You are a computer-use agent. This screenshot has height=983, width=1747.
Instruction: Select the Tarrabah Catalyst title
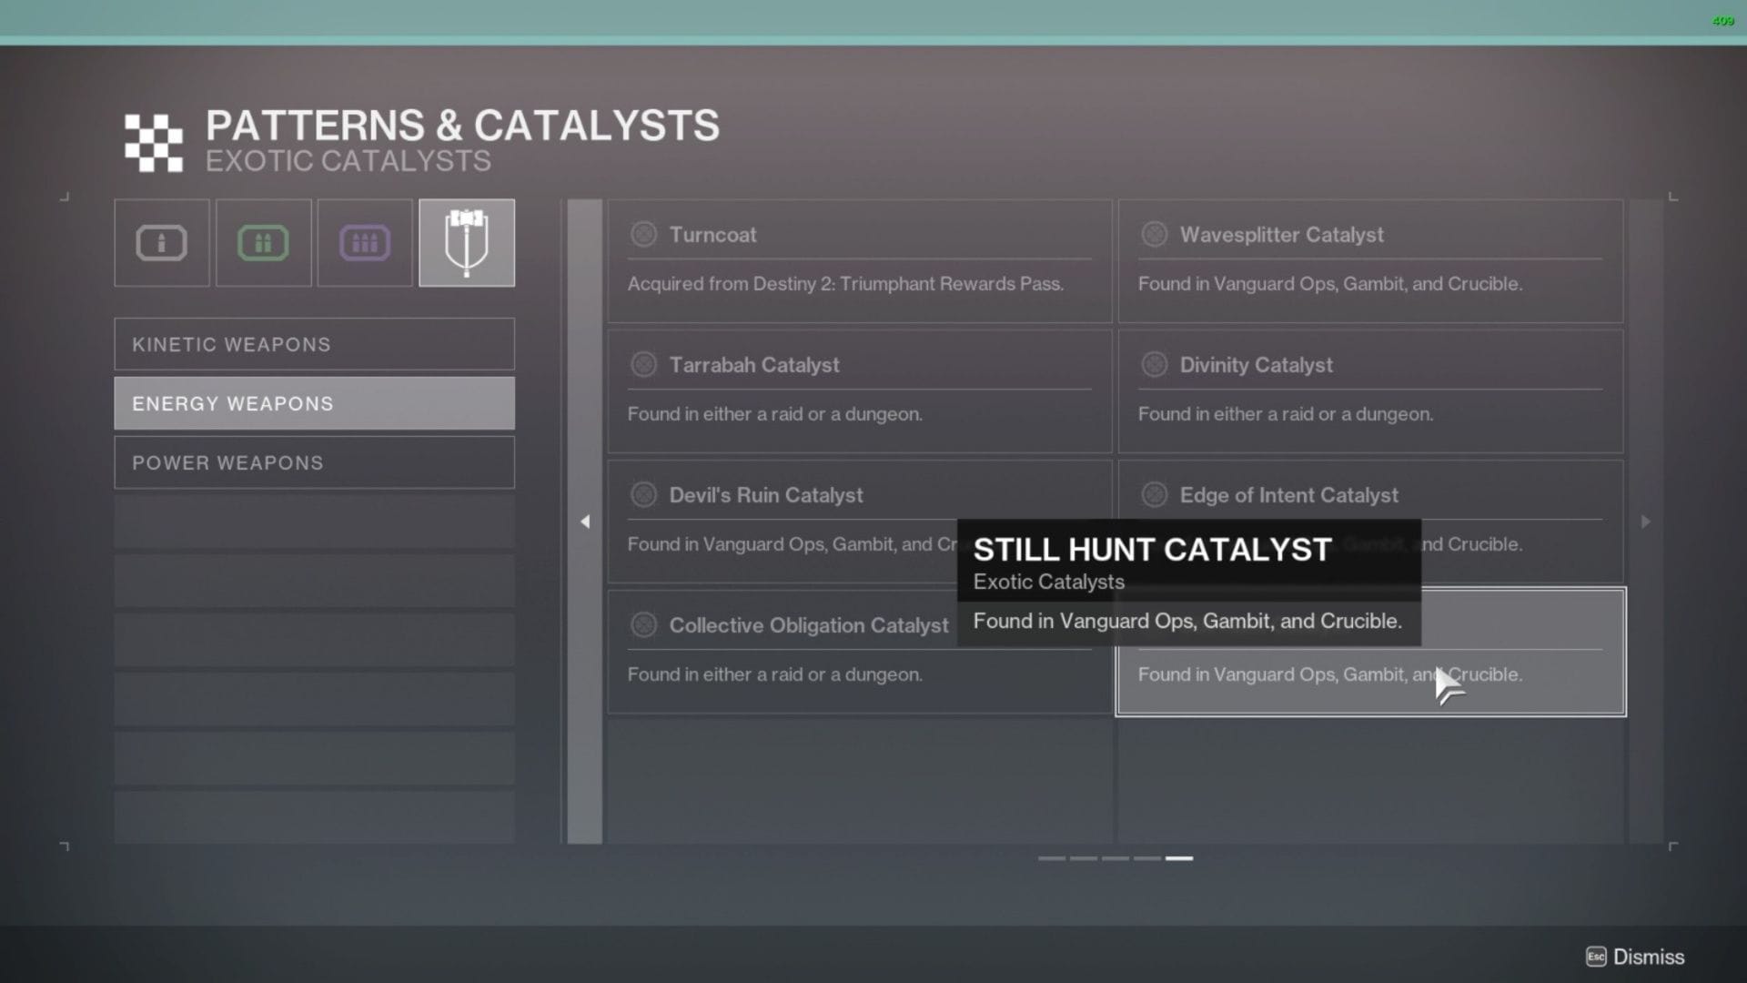pos(754,365)
